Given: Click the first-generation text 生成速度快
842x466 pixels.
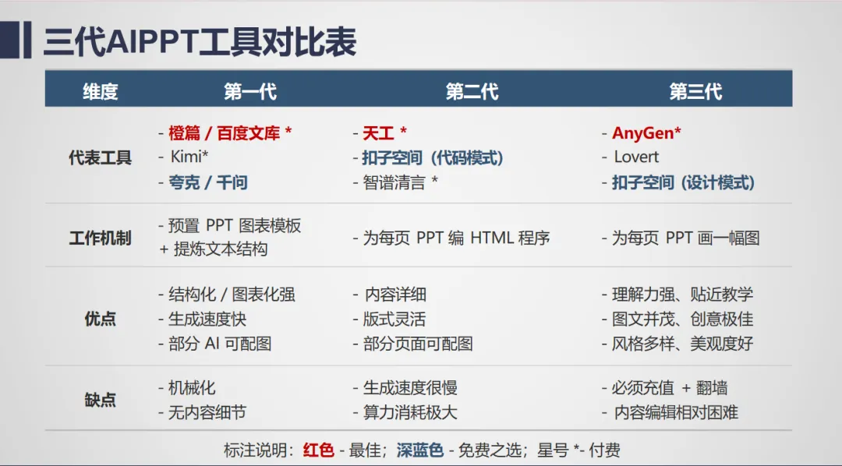Looking at the screenshot, I should pyautogui.click(x=207, y=319).
